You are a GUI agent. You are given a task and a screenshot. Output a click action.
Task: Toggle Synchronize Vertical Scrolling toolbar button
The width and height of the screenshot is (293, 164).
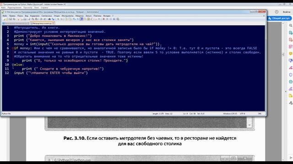66,19
